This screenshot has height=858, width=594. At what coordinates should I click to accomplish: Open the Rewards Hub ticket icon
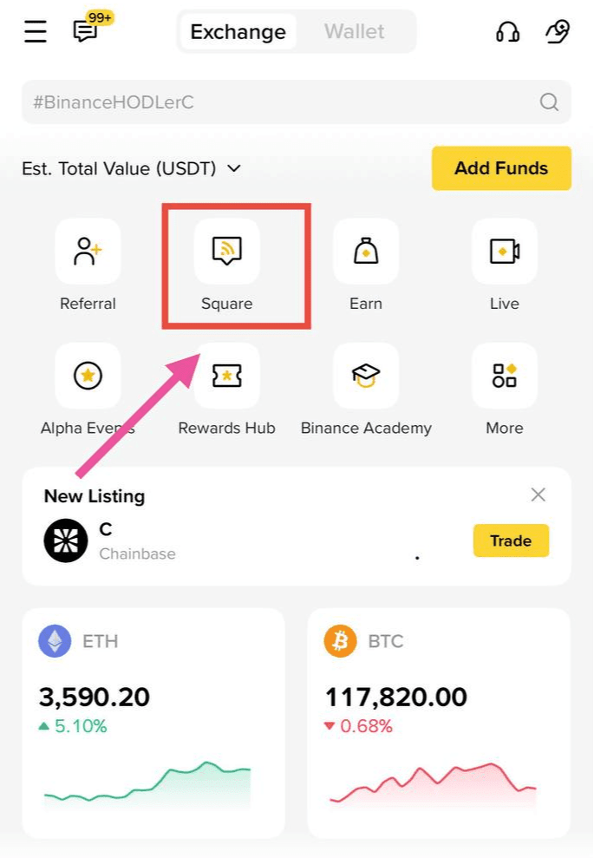[227, 376]
